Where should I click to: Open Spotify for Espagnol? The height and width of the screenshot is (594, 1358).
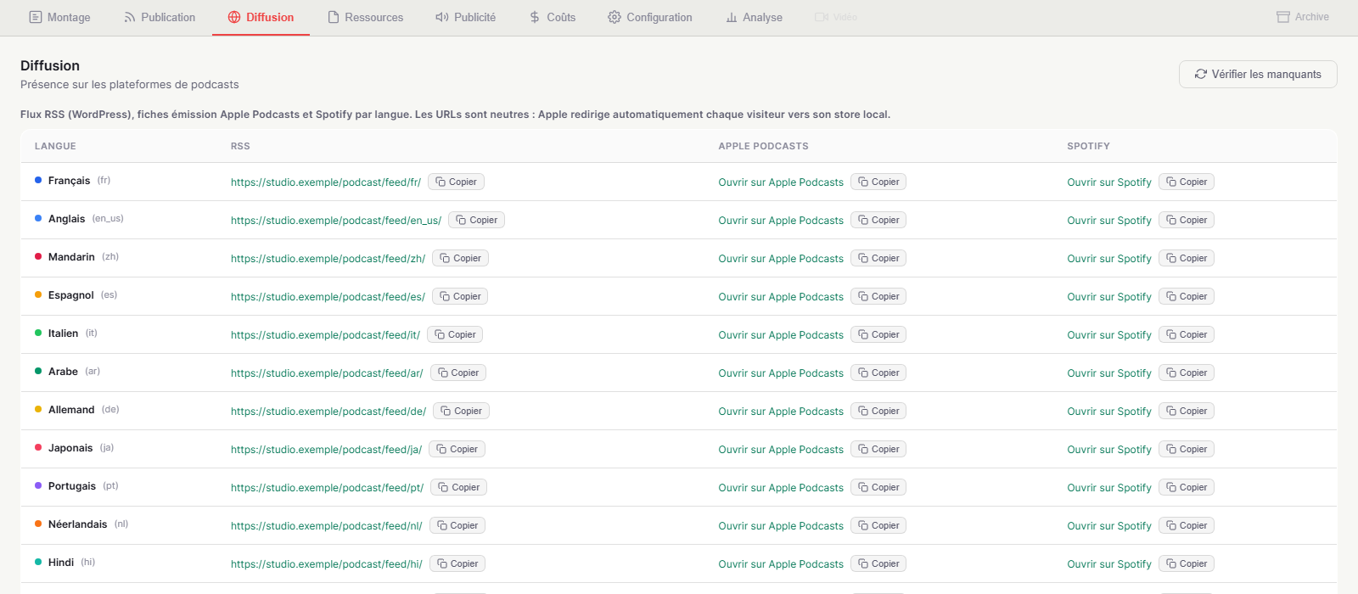coord(1109,297)
